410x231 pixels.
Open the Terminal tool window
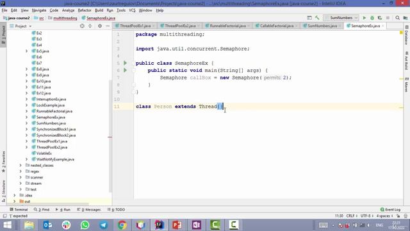point(19,210)
